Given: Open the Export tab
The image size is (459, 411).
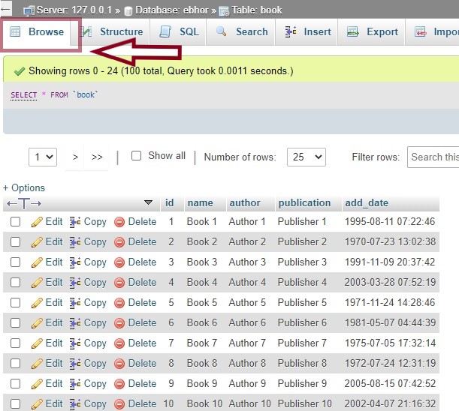Looking at the screenshot, I should [x=373, y=31].
